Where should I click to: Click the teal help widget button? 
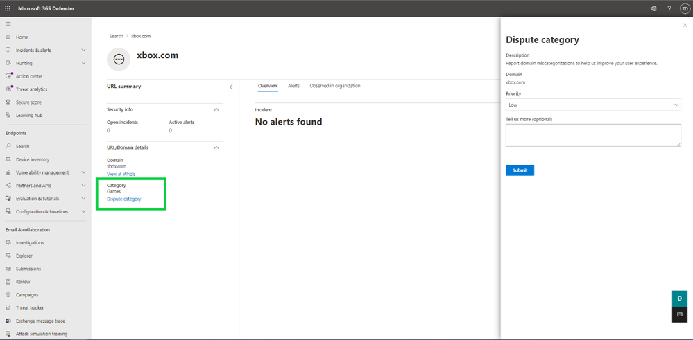pos(680,298)
